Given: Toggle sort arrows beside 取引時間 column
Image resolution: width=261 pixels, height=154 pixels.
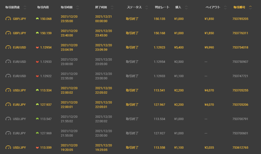Looking at the screenshot, I should click(78, 7).
